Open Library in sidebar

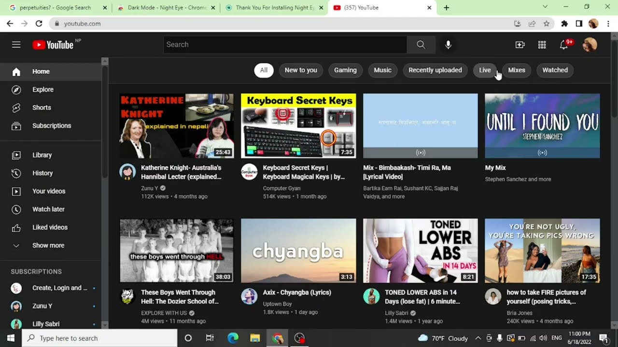click(x=51, y=155)
